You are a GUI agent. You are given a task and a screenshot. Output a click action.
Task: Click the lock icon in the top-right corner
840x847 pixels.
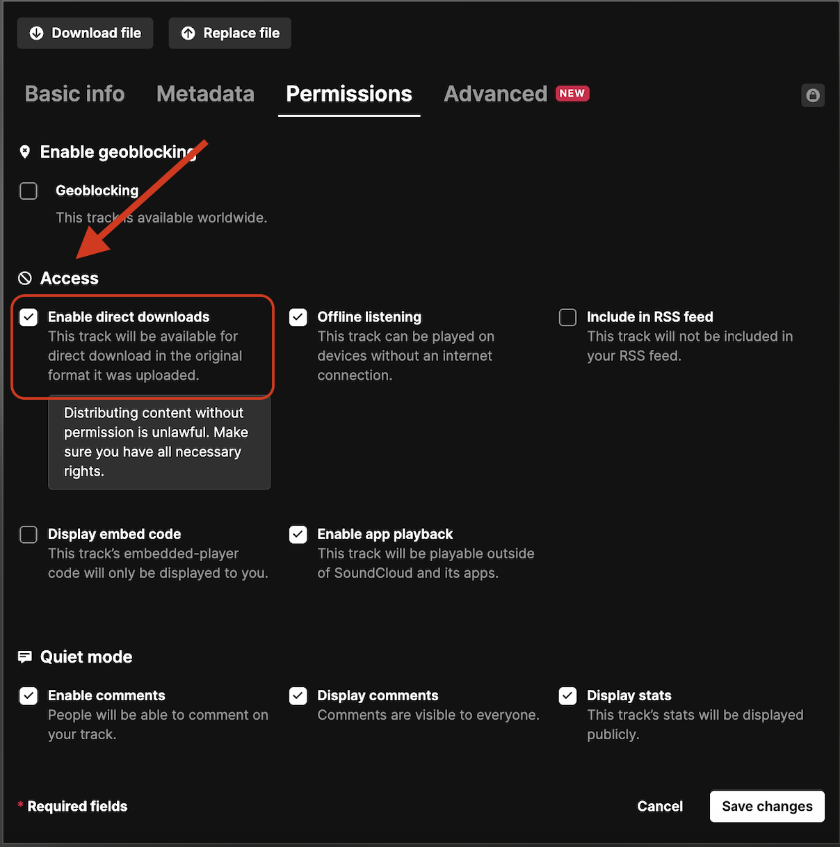813,95
